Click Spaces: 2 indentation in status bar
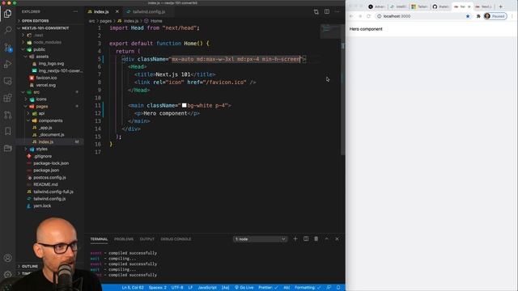 tap(157, 288)
